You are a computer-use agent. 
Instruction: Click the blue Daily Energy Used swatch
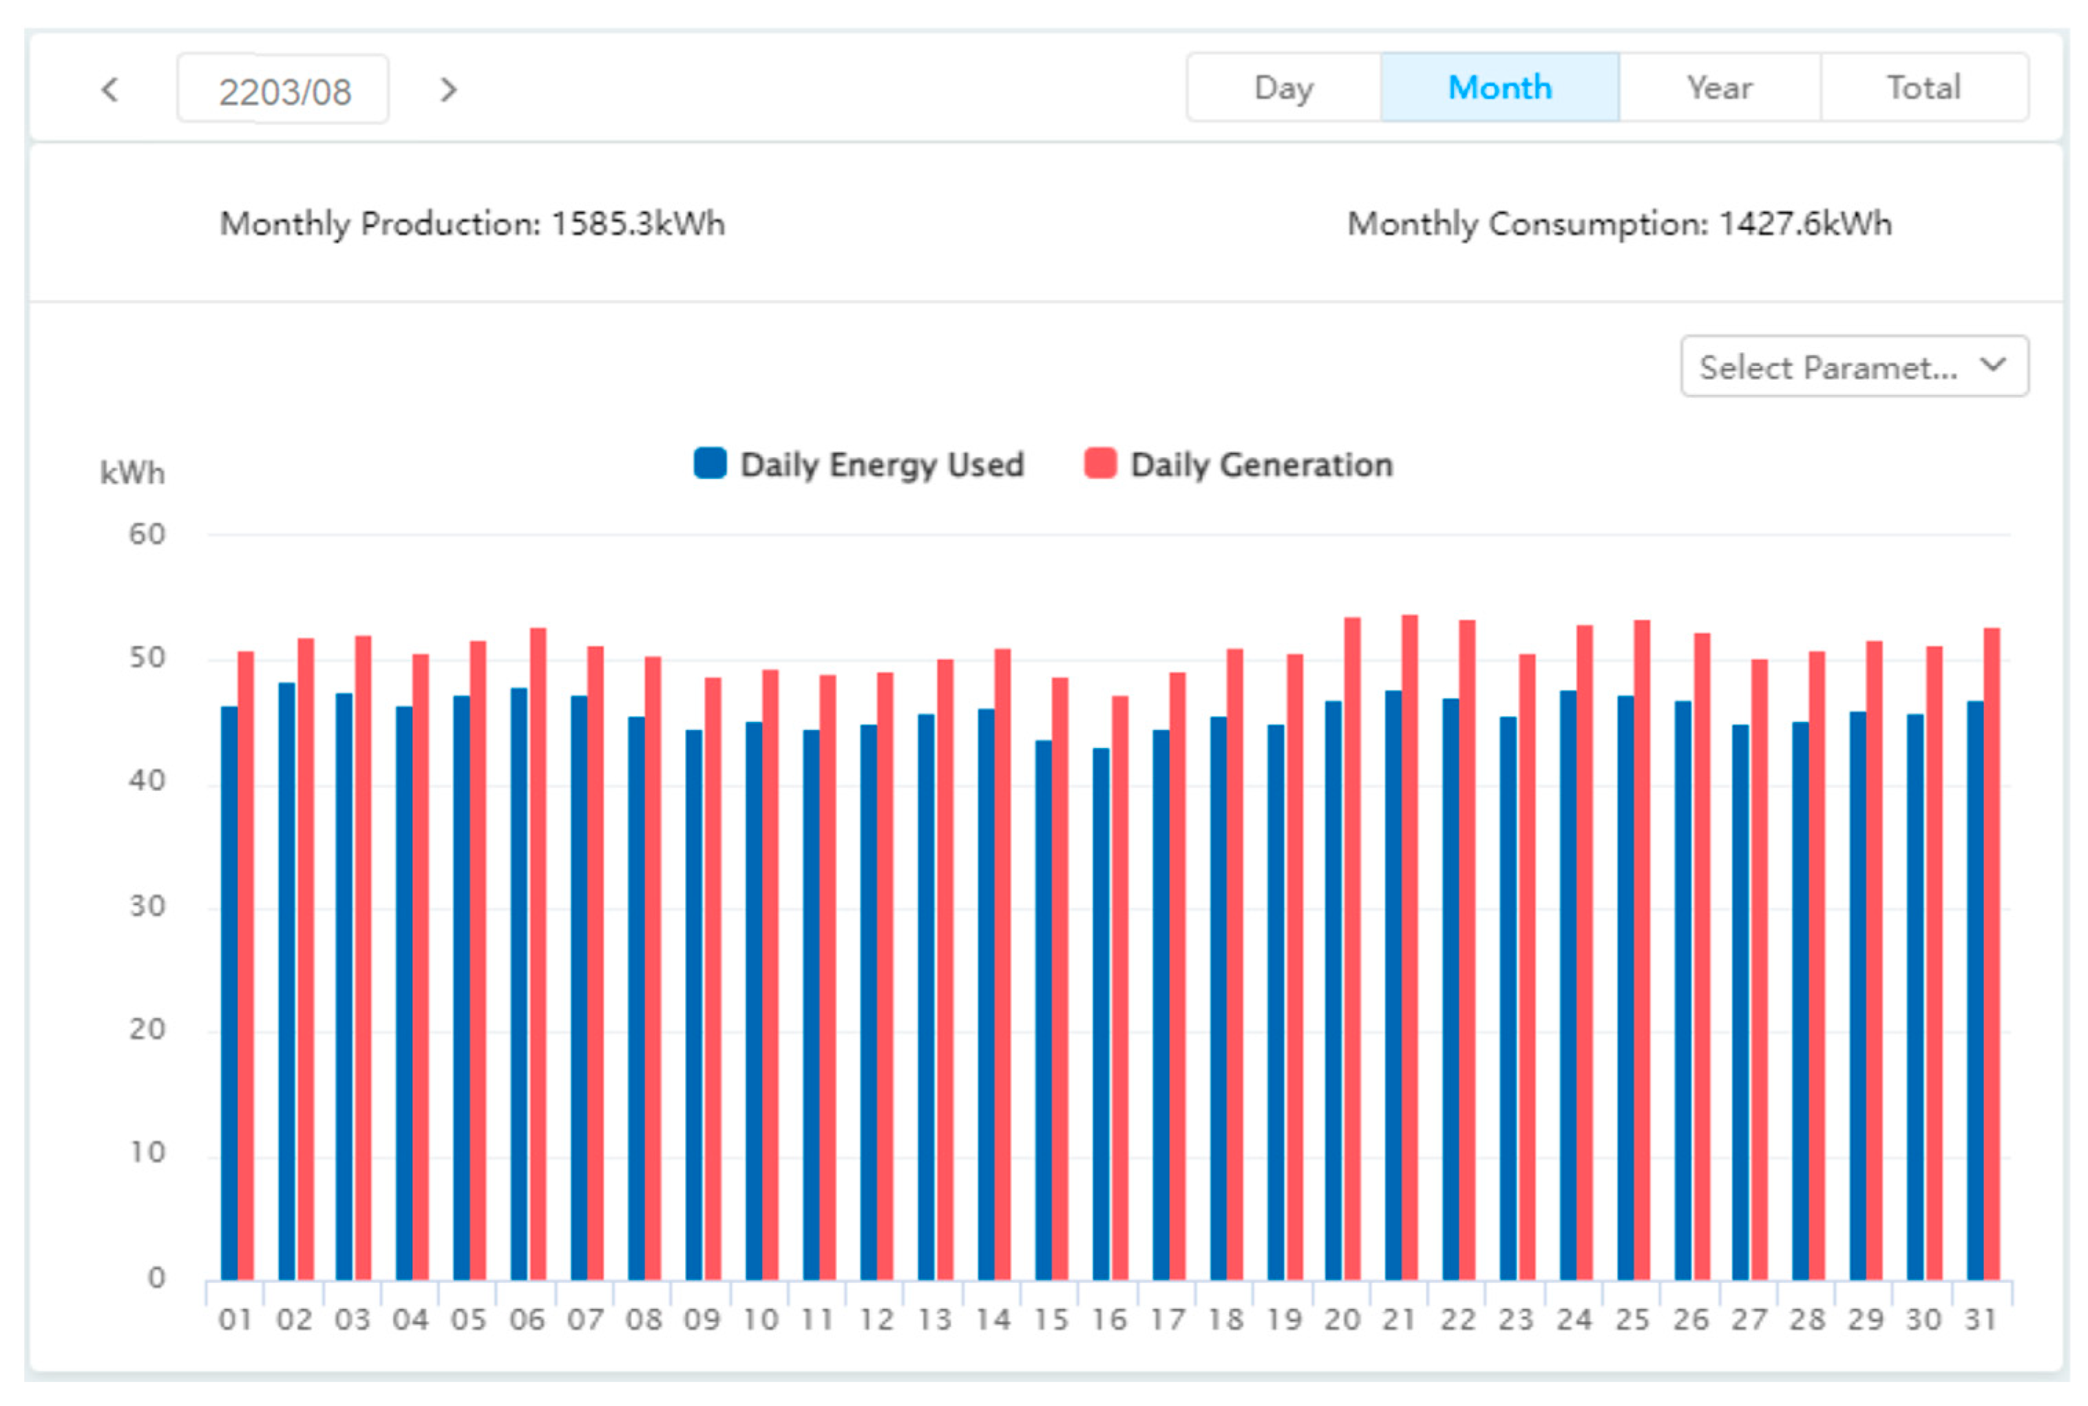(710, 462)
